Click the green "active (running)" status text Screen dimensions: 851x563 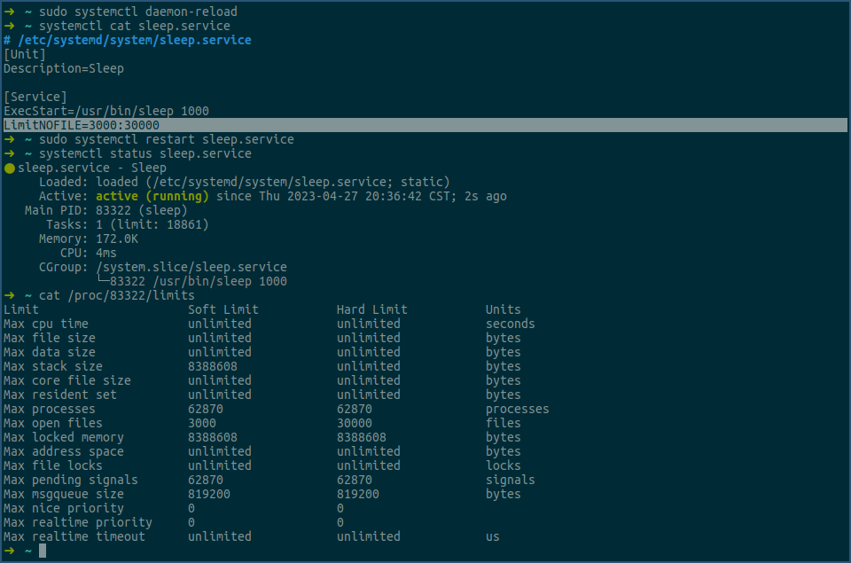click(152, 196)
